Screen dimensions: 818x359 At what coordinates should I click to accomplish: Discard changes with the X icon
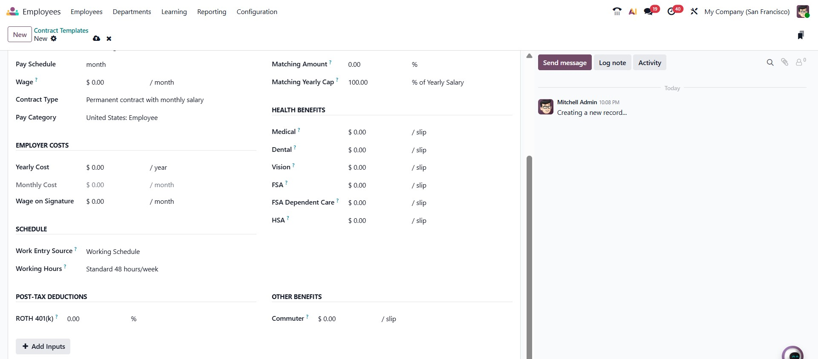(x=109, y=39)
